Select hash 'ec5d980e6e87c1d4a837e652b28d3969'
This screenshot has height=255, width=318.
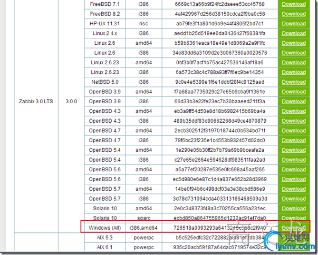[219, 179]
